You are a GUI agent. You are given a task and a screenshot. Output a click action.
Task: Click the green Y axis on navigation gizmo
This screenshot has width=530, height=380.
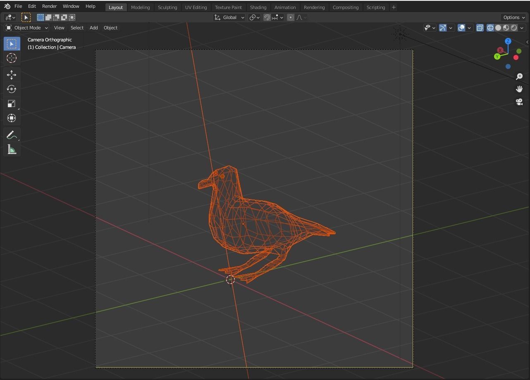click(x=497, y=57)
